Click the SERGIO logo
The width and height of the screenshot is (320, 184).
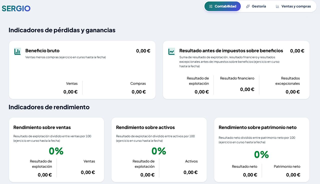pos(16,8)
